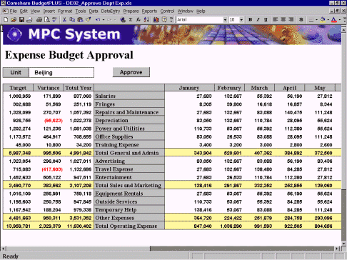Click the AutoSum sigma icon
Screen dimensions: 347x260
point(131,20)
